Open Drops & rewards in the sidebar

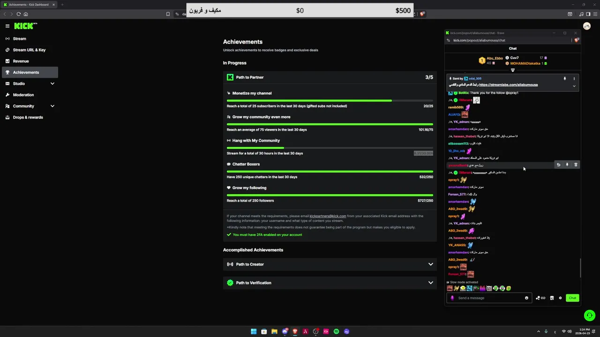tap(30, 117)
